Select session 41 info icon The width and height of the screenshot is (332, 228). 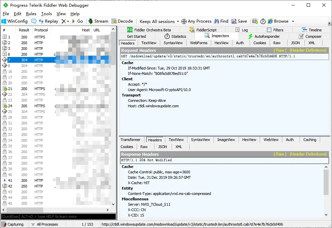pyautogui.click(x=5, y=180)
